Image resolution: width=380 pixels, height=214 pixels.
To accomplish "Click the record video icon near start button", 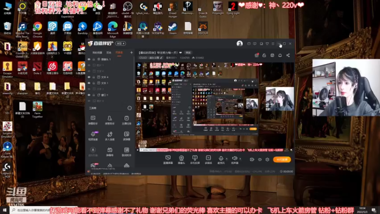I will (252, 159).
